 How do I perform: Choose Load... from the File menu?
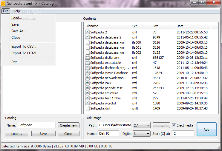(x=16, y=18)
